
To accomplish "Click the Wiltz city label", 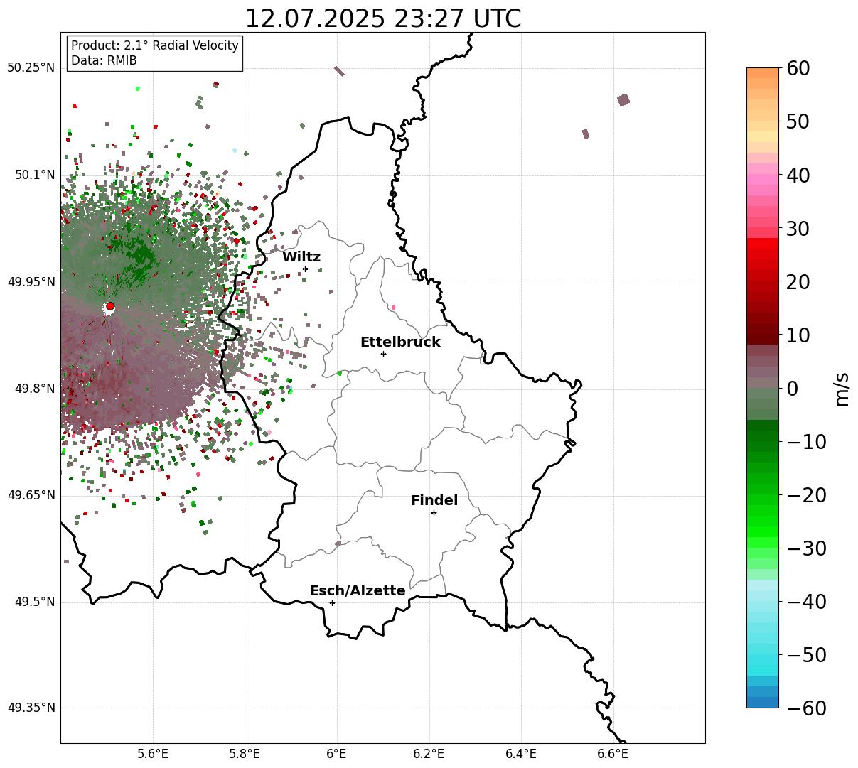I will 301,256.
